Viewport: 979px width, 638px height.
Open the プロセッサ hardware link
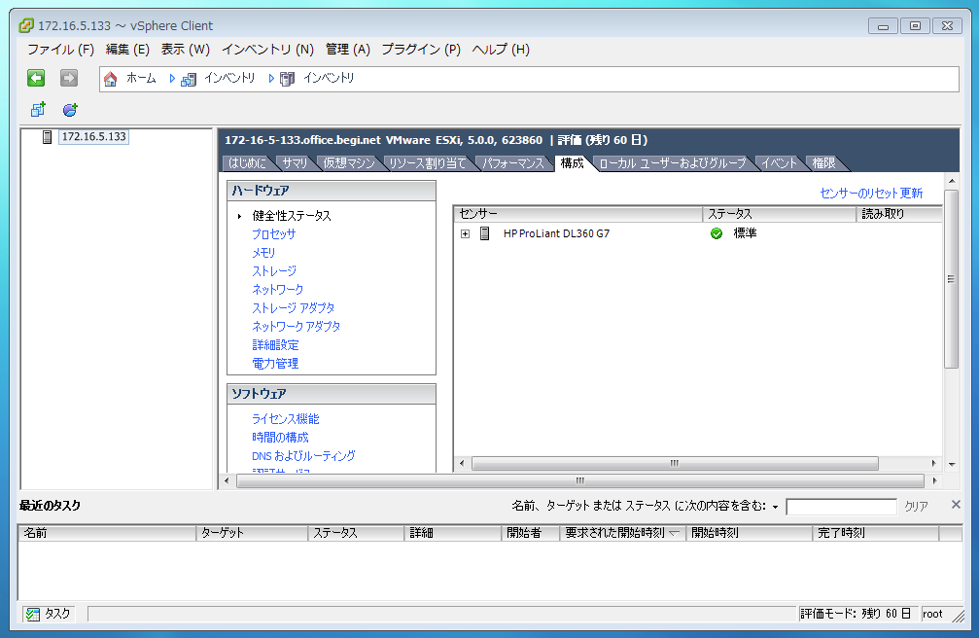pyautogui.click(x=273, y=234)
